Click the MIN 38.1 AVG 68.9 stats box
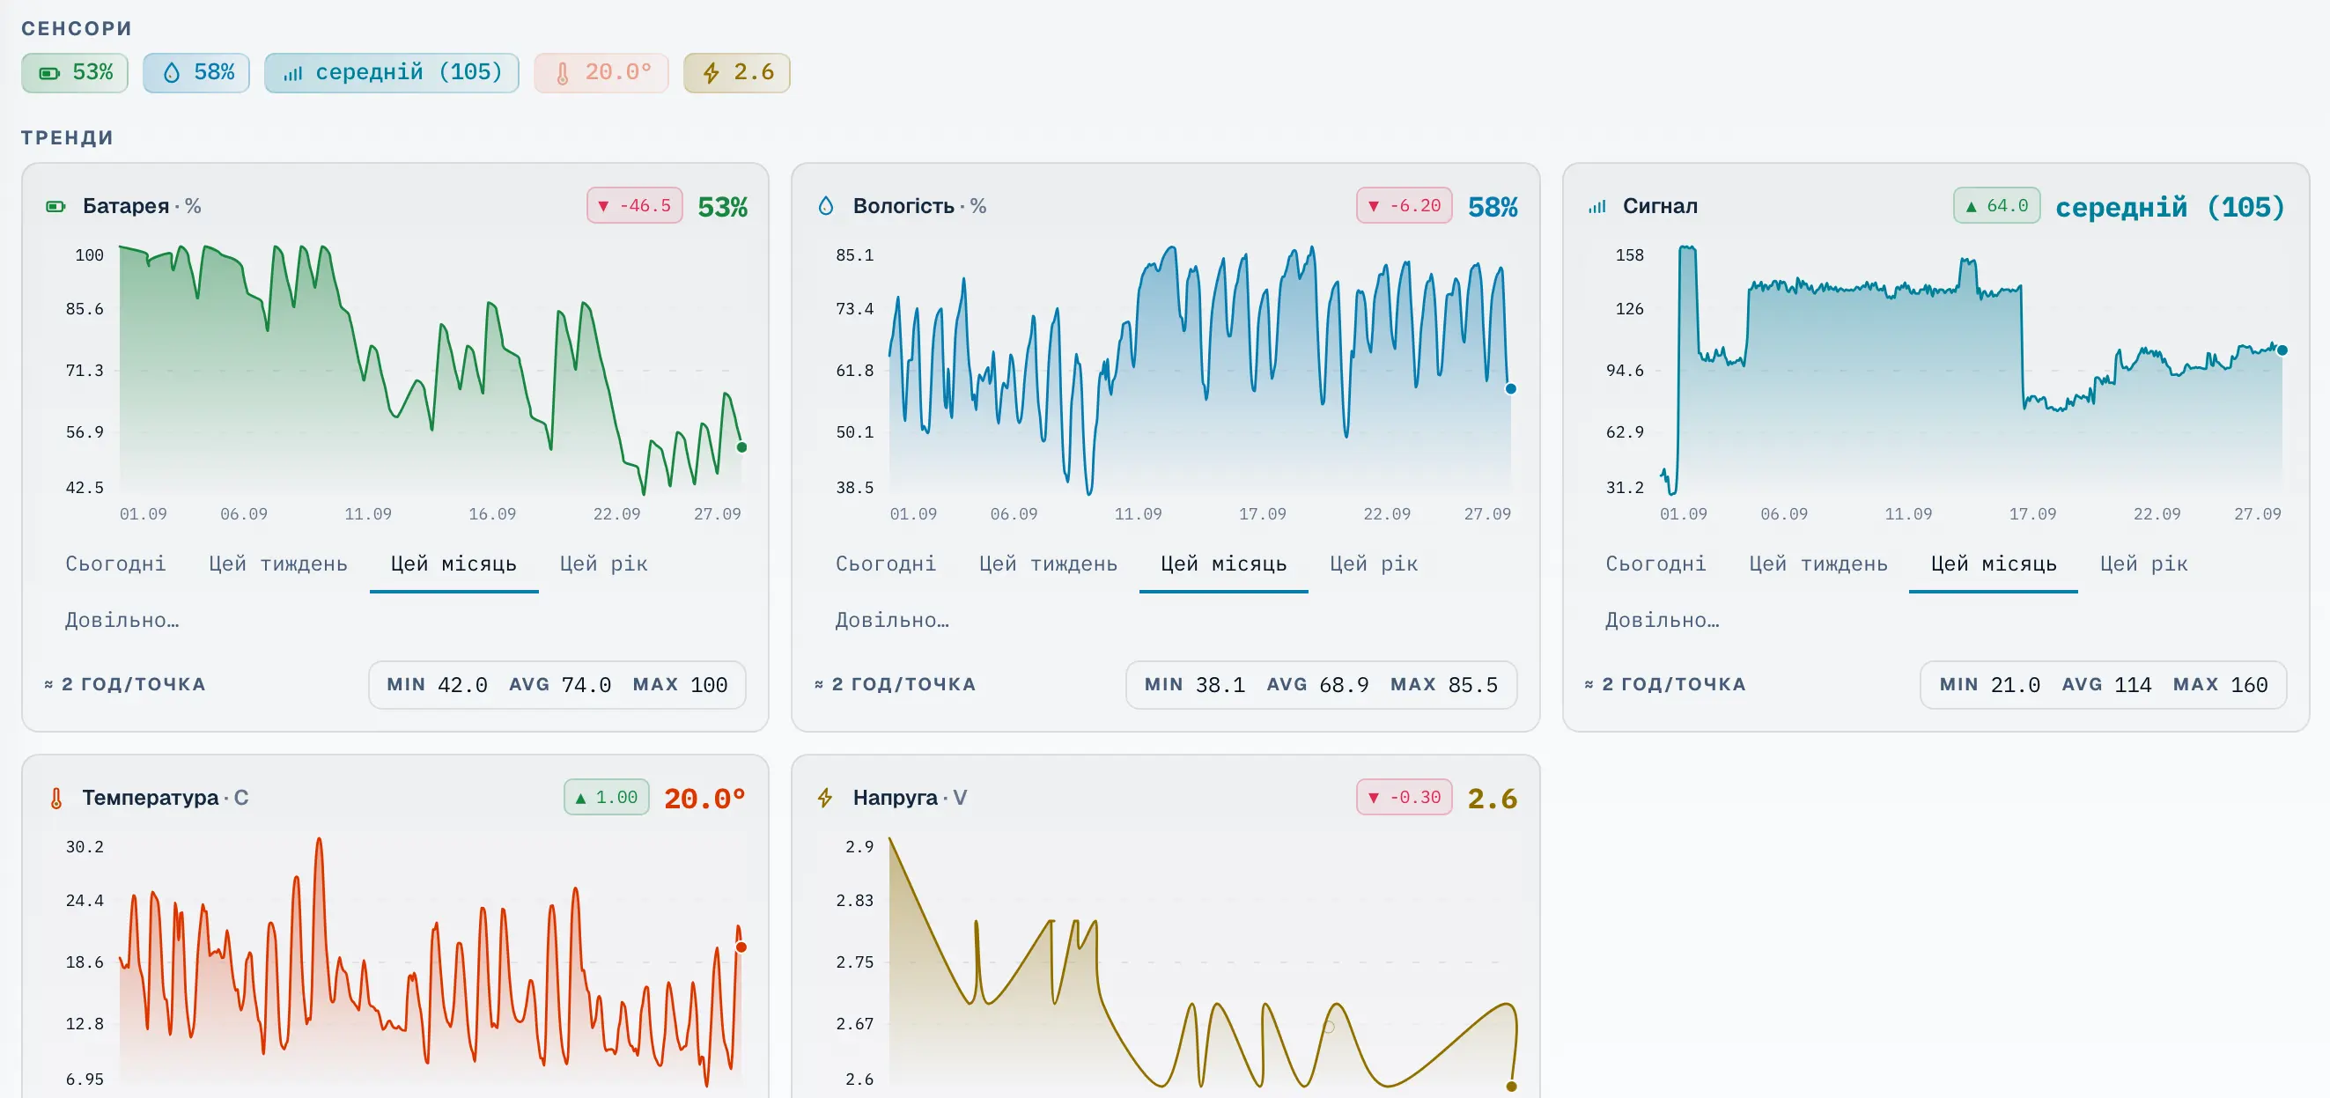The image size is (2330, 1098). (x=1322, y=686)
